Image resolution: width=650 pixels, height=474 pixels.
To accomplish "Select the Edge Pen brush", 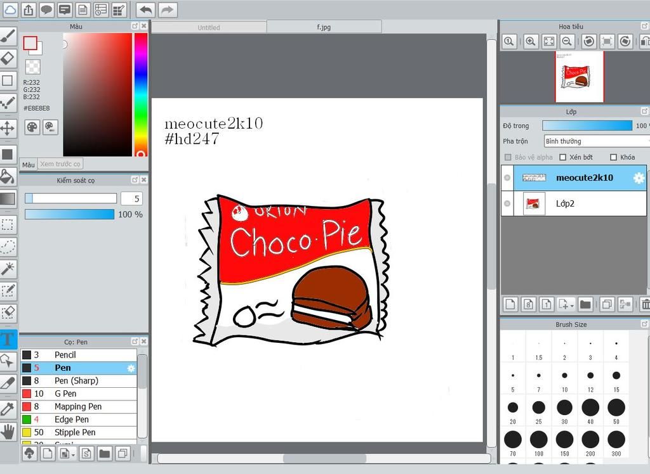I will pos(79,420).
